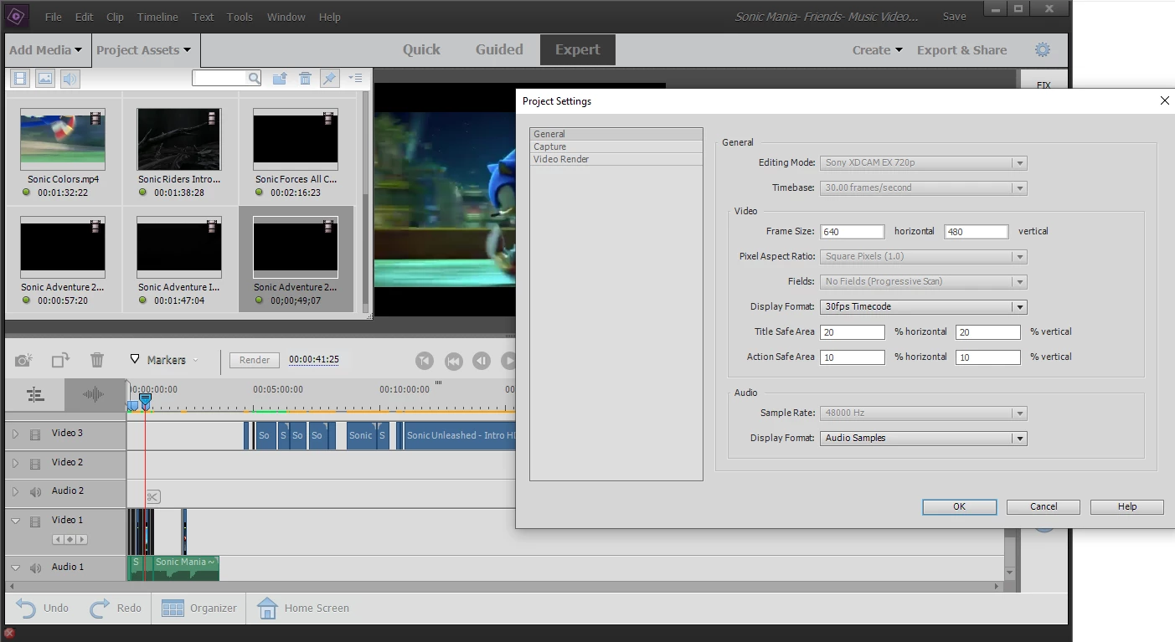Click the 00:00:41:25 timecode

[314, 360]
